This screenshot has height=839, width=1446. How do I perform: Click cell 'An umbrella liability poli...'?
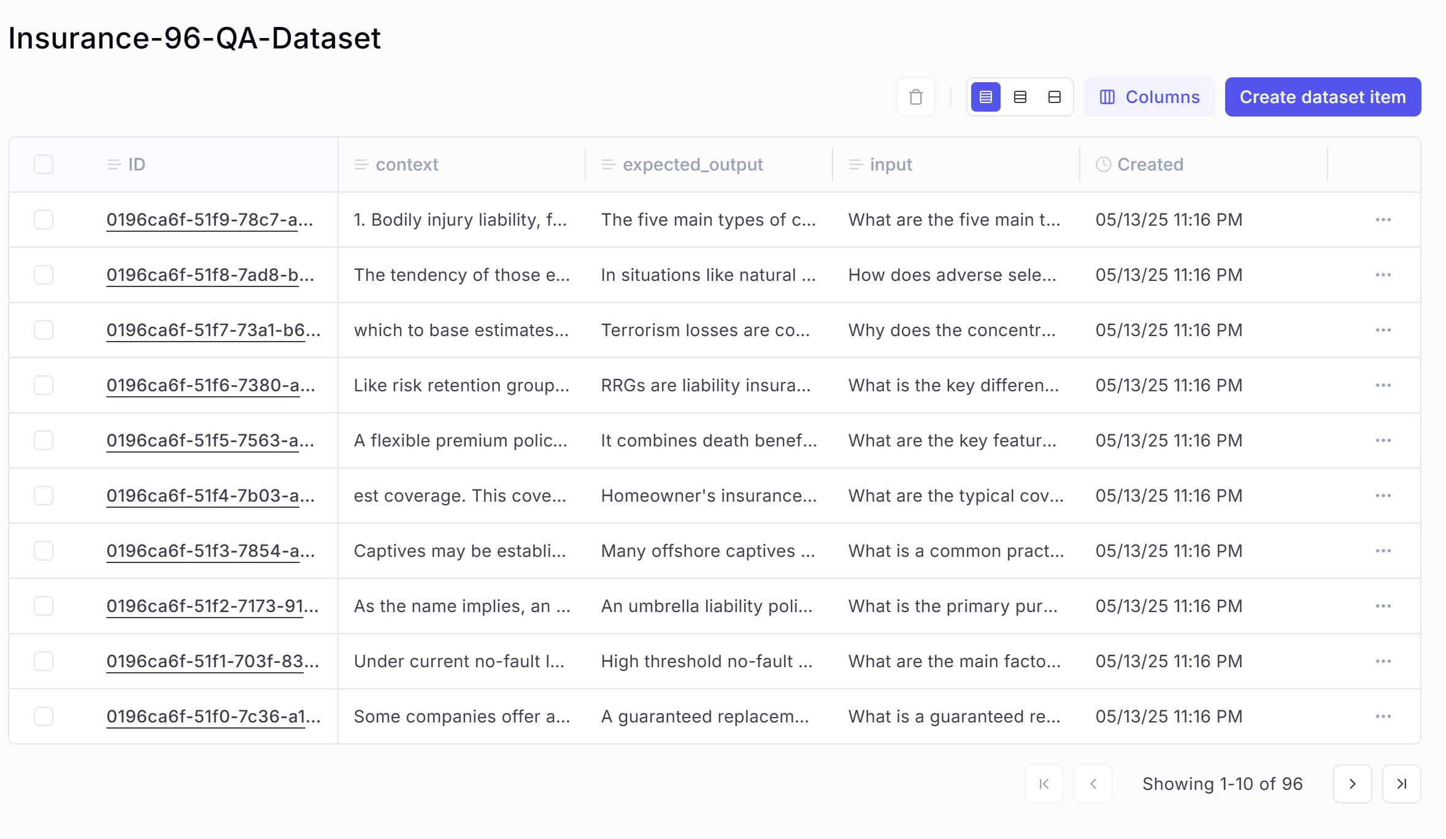[x=707, y=606]
